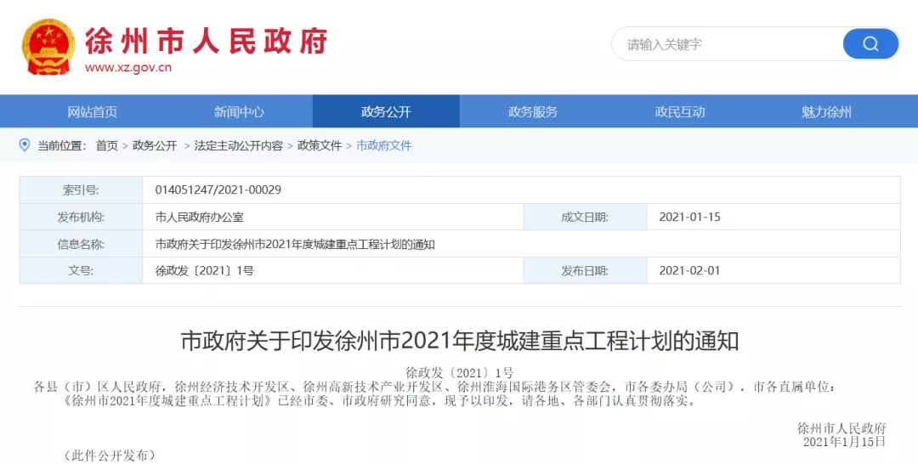Viewport: 918px width, 464px height.
Task: Click the 当前位置 label
Action: (61, 145)
